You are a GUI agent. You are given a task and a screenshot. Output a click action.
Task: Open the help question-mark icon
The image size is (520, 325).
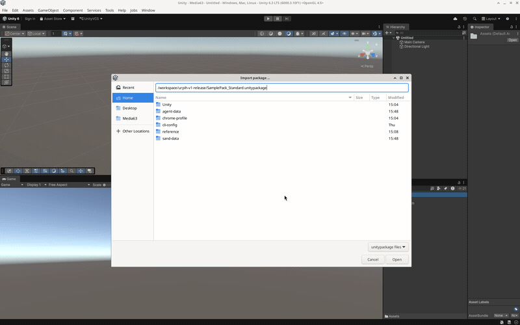point(508,19)
